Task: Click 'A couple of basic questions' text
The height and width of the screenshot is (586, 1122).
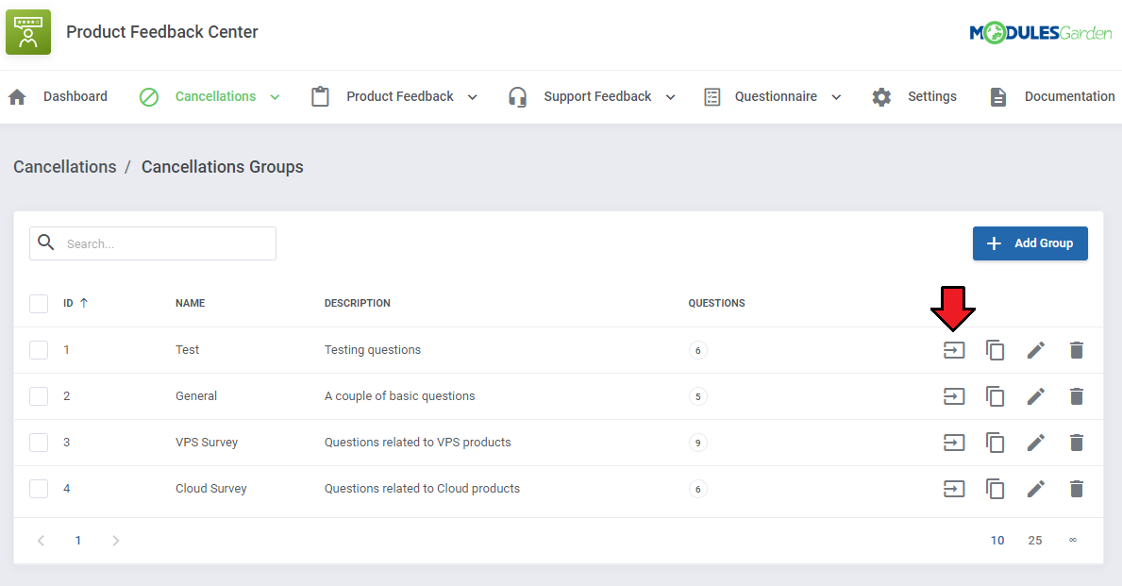Action: point(399,396)
